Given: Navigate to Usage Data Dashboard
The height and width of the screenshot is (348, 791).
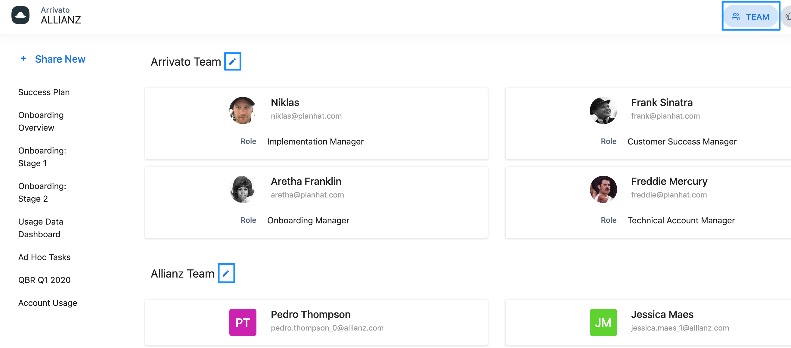Looking at the screenshot, I should pos(41,228).
